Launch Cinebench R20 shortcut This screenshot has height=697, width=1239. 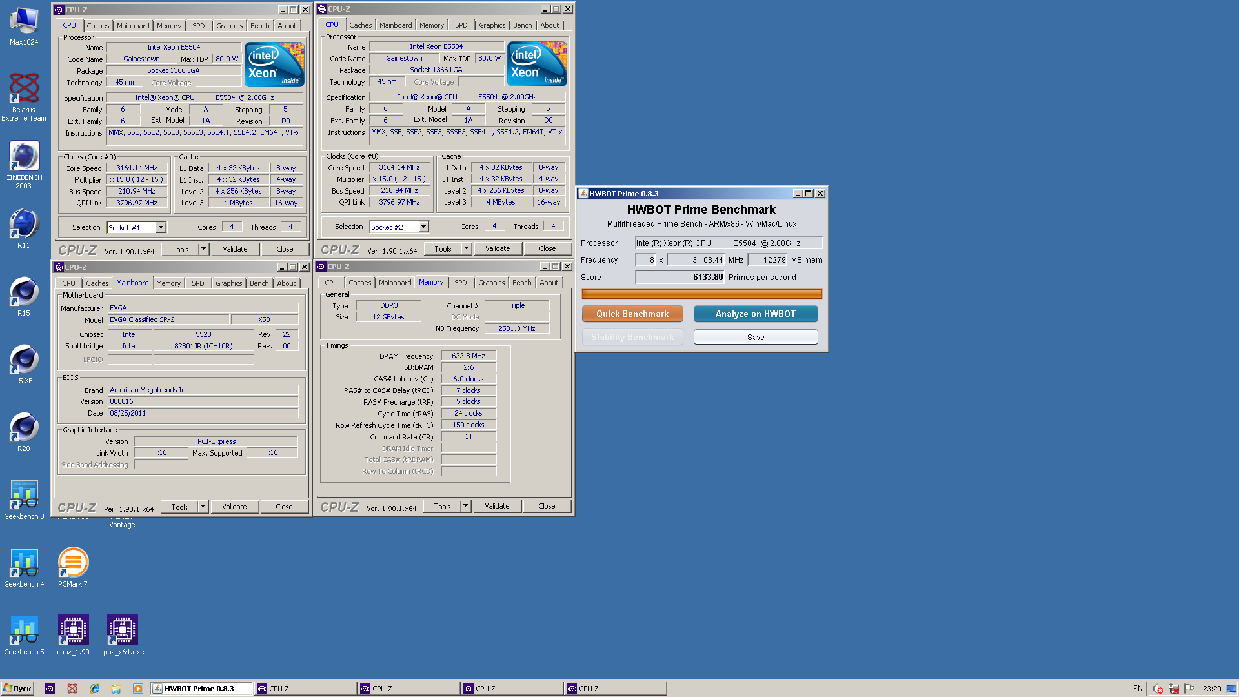click(x=24, y=432)
